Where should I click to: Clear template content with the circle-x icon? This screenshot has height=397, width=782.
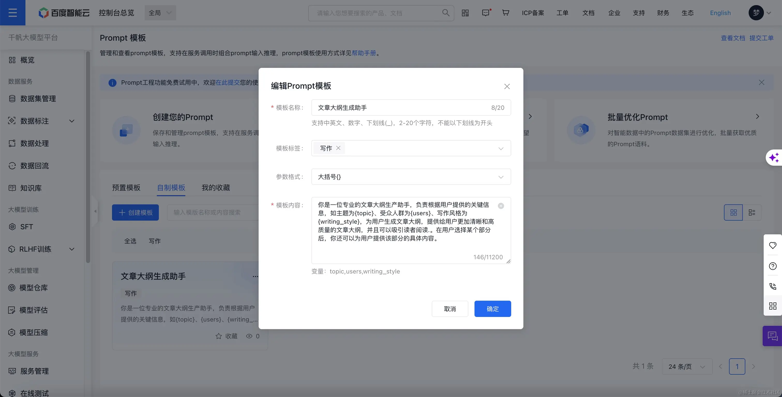(501, 206)
